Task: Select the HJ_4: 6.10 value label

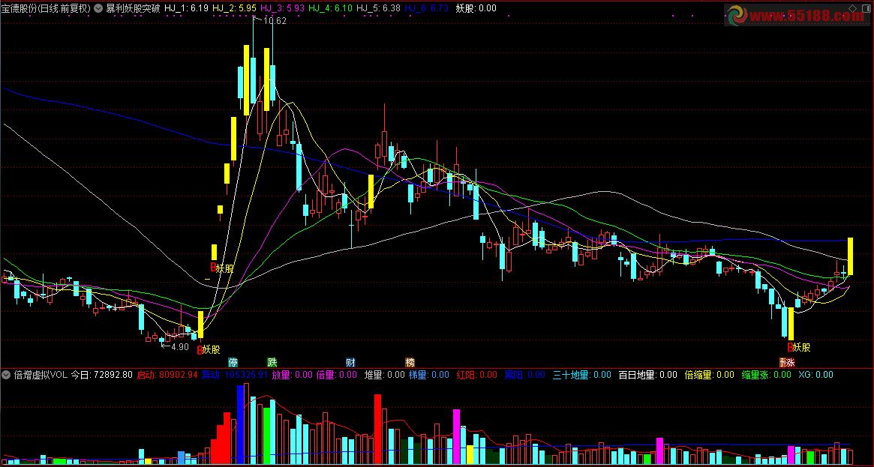Action: (x=331, y=8)
